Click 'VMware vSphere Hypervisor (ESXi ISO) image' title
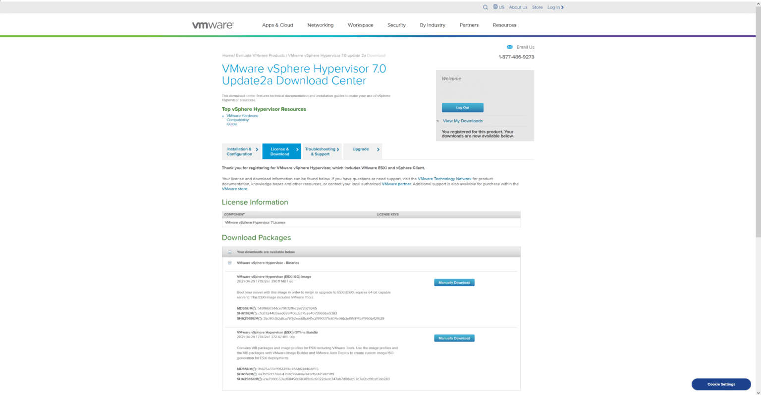 pyautogui.click(x=274, y=277)
